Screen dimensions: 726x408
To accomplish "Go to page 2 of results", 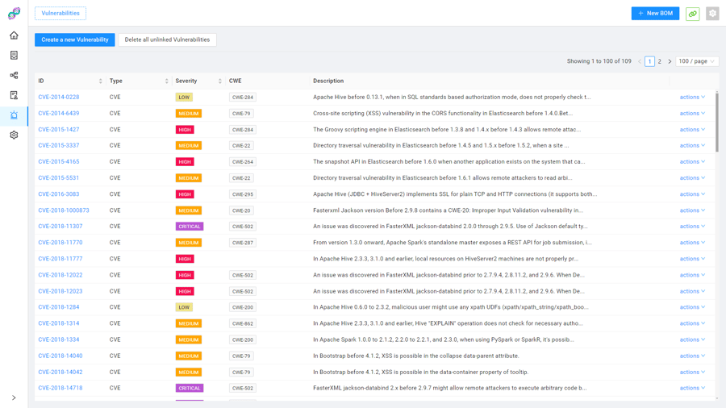I will click(659, 61).
